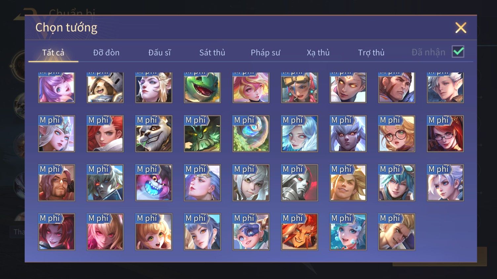This screenshot has width=497, height=279.
Task: Pick the hero with blue eyepatch mask
Action: point(251,231)
